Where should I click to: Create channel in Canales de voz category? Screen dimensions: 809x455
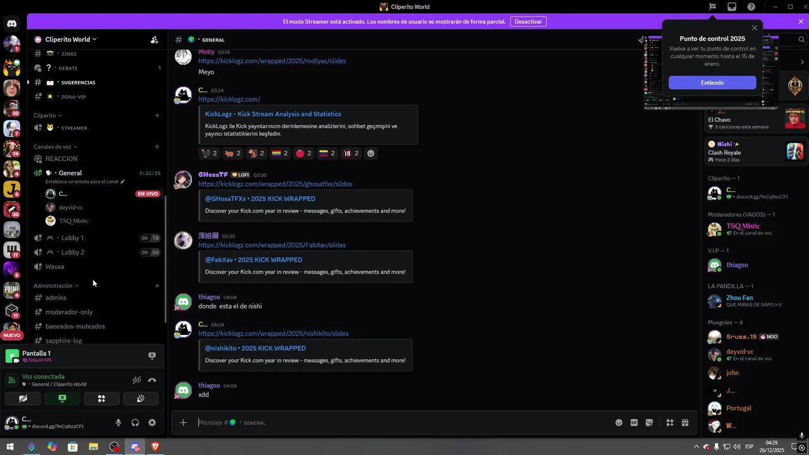[x=157, y=147]
